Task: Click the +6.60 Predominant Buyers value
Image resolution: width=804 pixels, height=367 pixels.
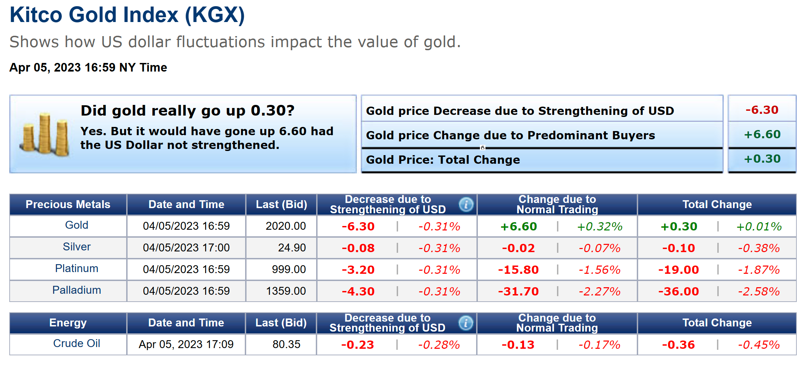Action: click(762, 134)
